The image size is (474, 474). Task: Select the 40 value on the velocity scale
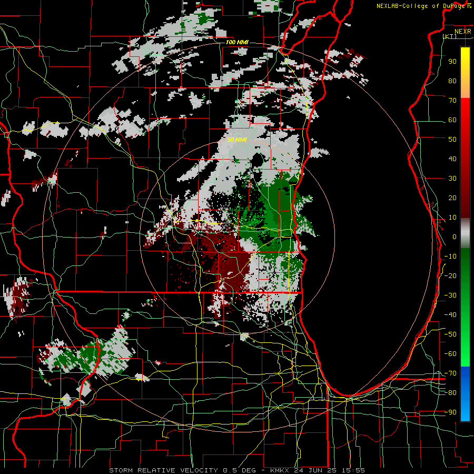(x=452, y=159)
